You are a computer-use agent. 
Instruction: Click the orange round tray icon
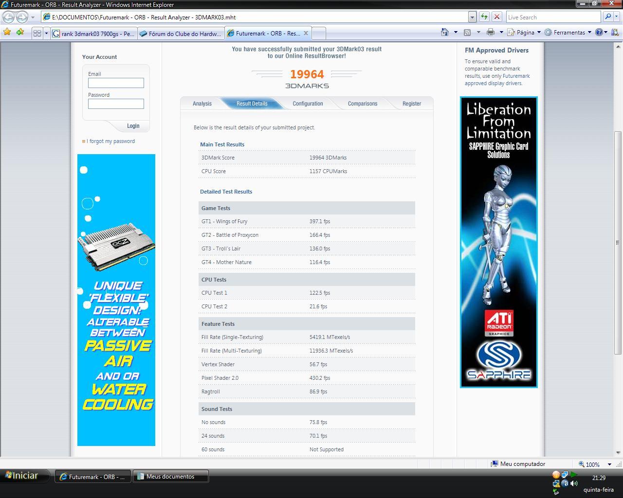[x=556, y=475]
